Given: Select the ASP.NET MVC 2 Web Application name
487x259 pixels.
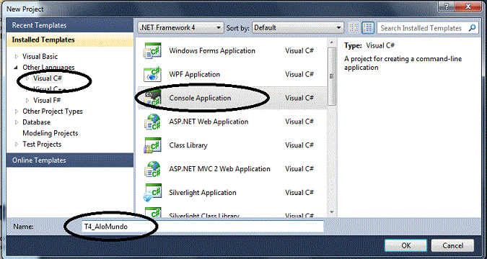Looking at the screenshot, I should 219,168.
